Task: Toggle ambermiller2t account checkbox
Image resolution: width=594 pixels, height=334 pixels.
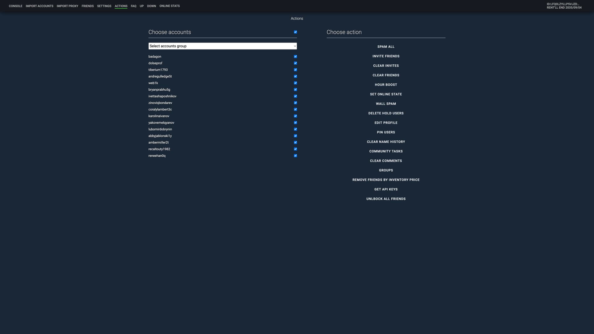Action: [295, 143]
